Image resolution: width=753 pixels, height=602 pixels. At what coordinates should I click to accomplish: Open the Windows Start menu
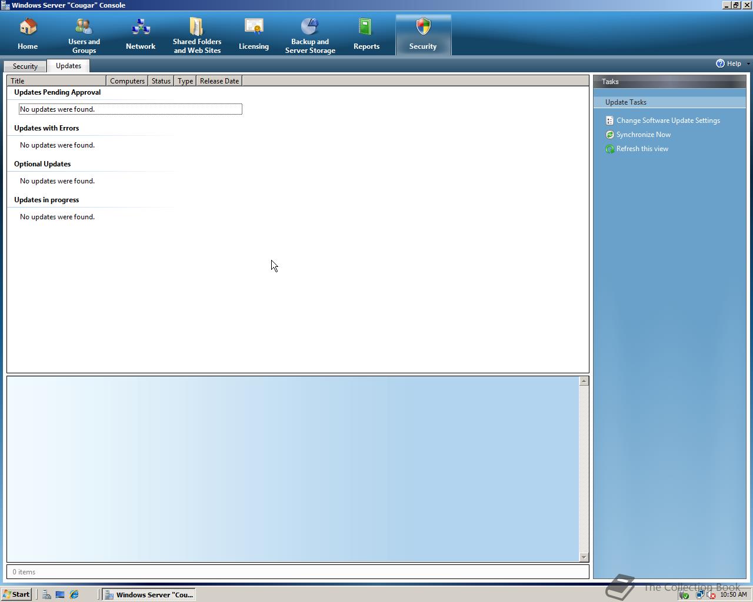point(16,594)
